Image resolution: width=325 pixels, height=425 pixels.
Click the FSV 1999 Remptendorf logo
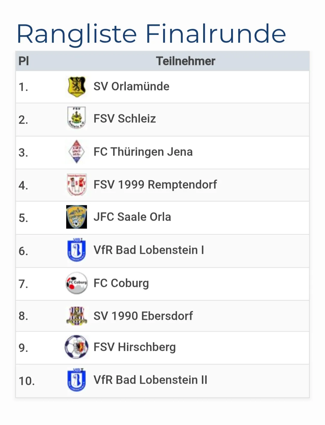coord(76,184)
